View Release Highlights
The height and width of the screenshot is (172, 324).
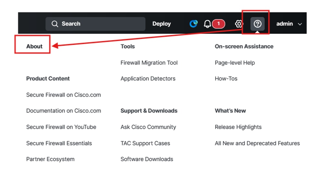[x=238, y=127]
